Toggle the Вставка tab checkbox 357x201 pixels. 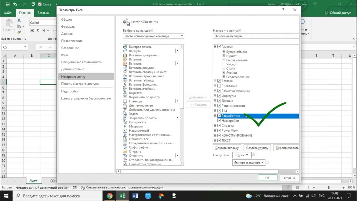coord(219,81)
